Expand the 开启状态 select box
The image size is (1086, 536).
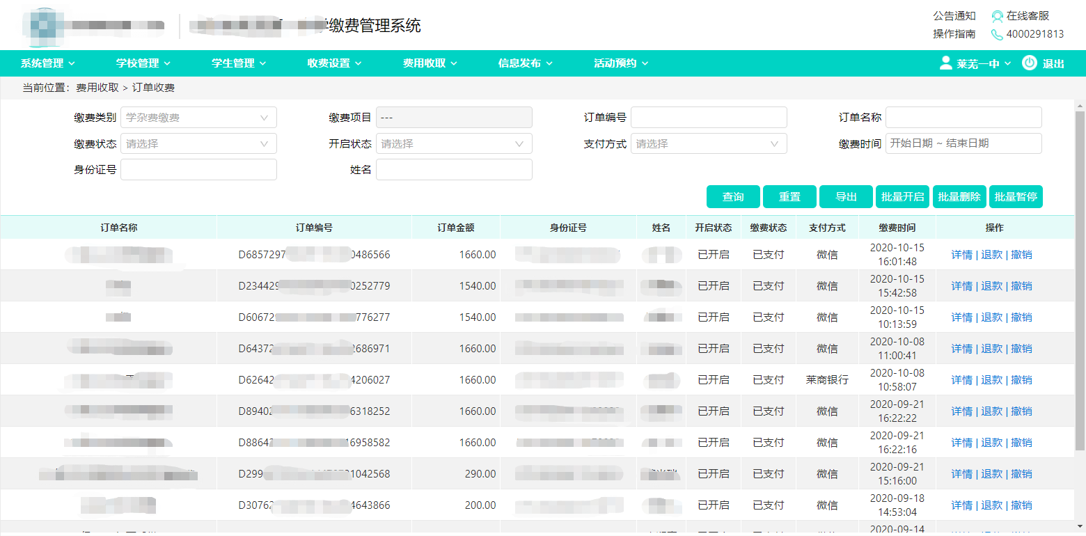click(x=454, y=144)
